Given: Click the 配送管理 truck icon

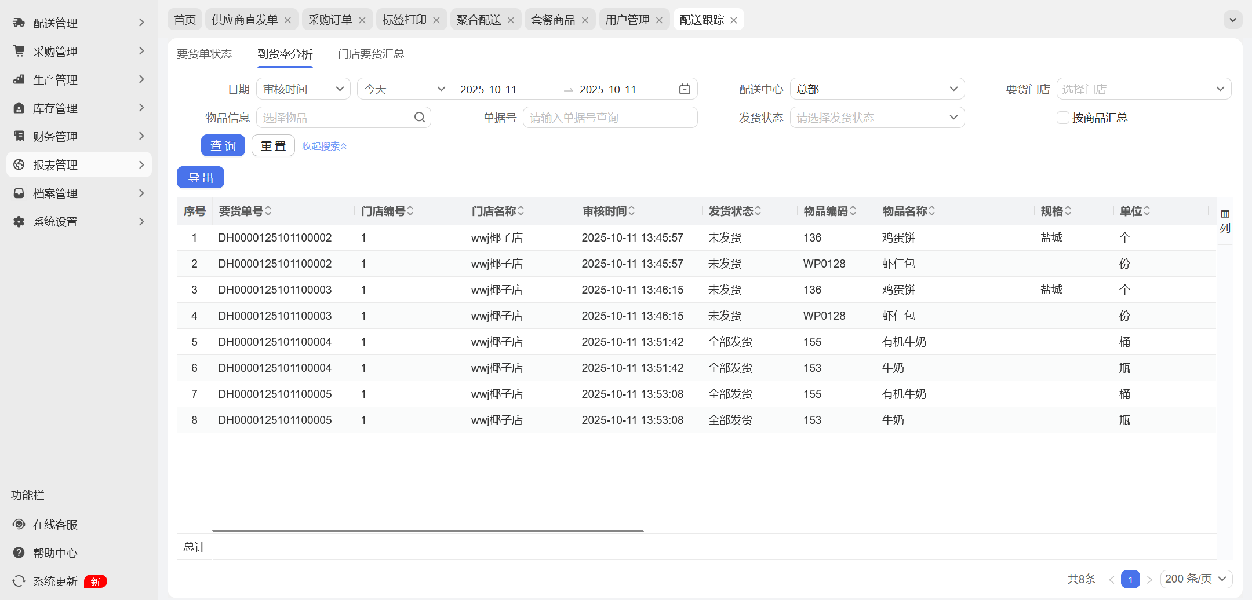Looking at the screenshot, I should click(x=19, y=23).
